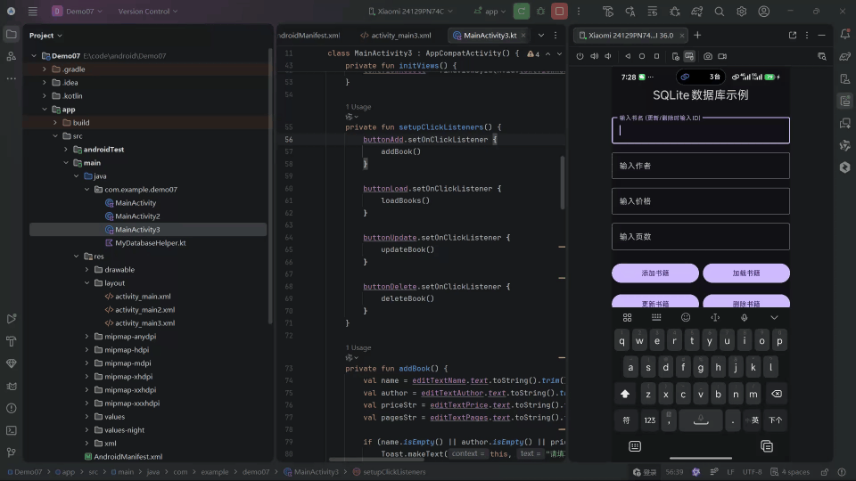Open Device Manager in right sidebar
This screenshot has height=481, width=856.
click(x=845, y=78)
